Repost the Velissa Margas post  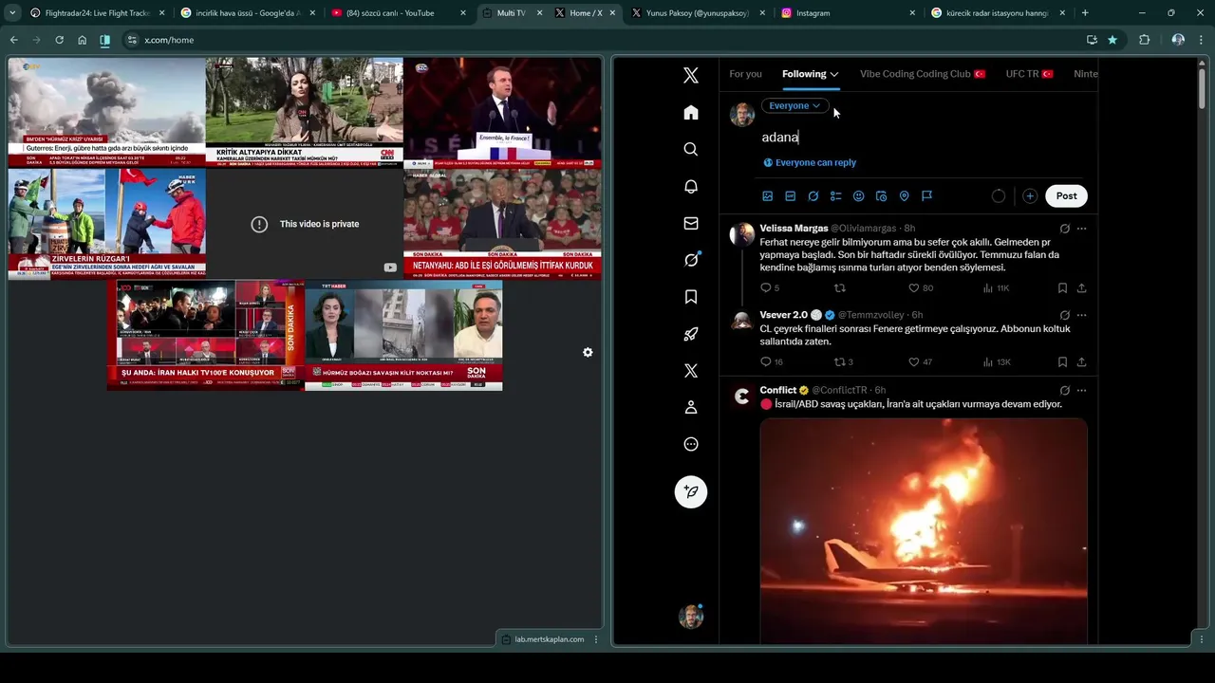click(839, 288)
